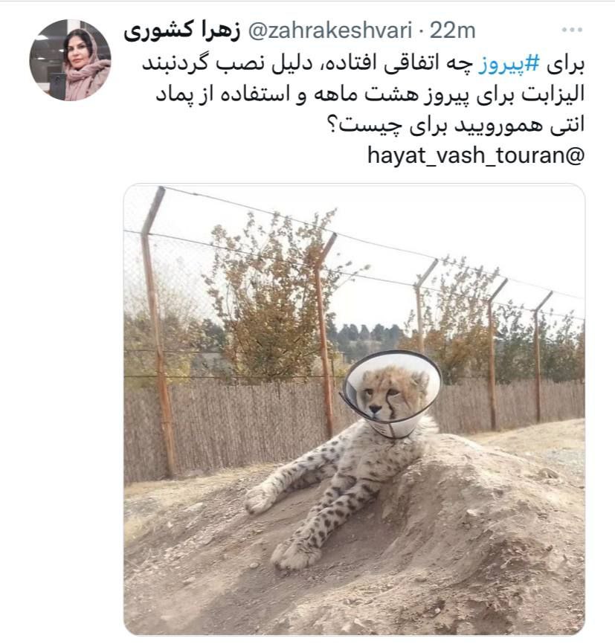Image resolution: width=615 pixels, height=644 pixels.
Task: Open the display name زهرا کشوری
Action: (182, 31)
